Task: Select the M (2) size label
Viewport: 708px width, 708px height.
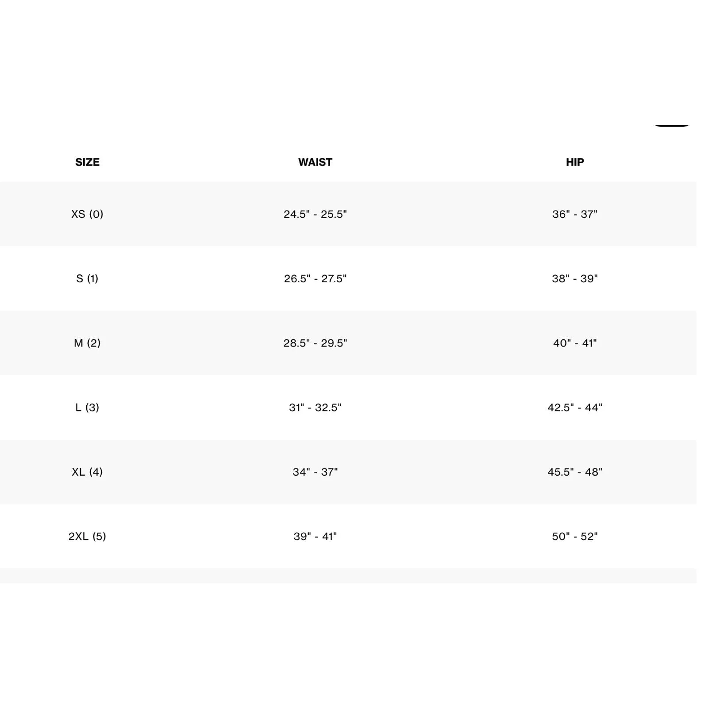Action: (x=87, y=343)
